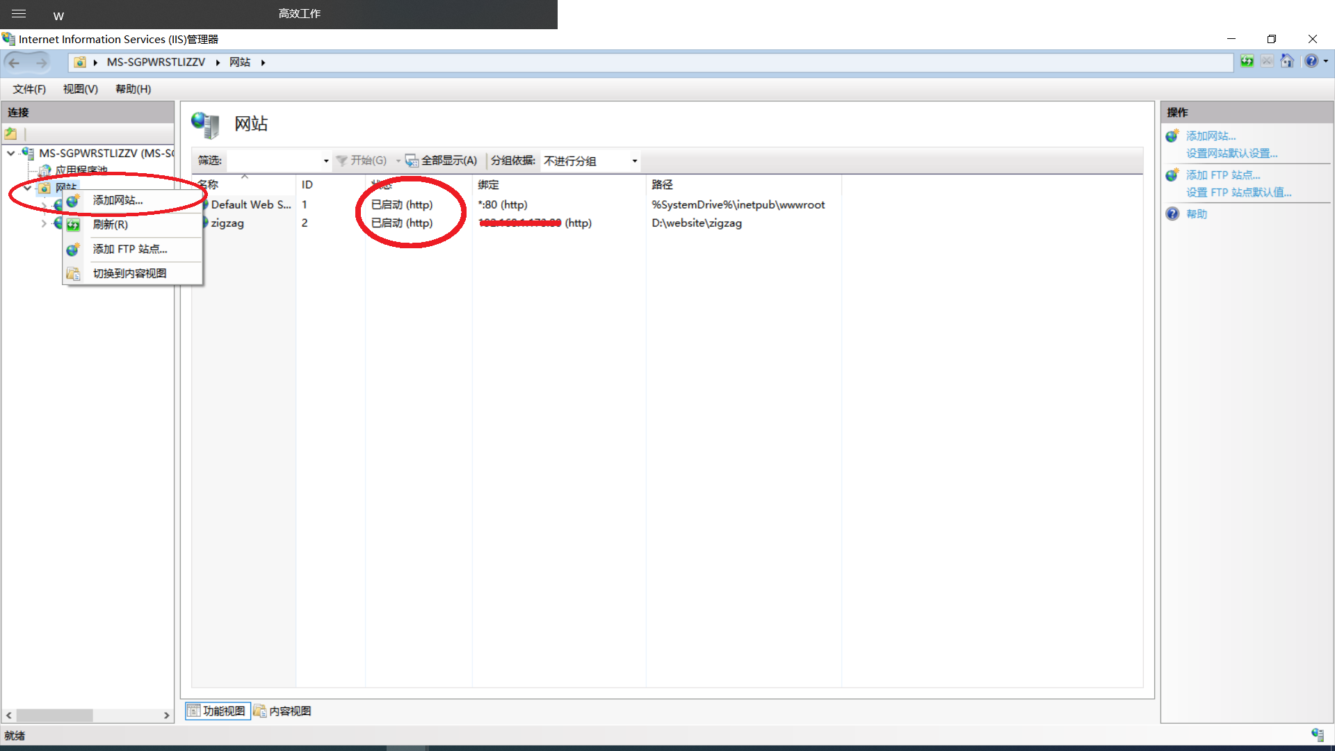Viewport: 1335px width, 751px height.
Task: Expand the zigzag tree node chevron
Action: tap(44, 223)
